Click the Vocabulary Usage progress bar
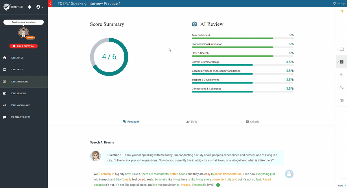The height and width of the screenshot is (188, 347). (243, 74)
